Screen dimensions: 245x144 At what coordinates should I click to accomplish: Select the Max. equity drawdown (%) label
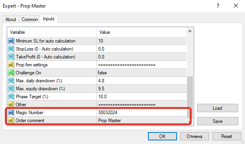pos(40,89)
